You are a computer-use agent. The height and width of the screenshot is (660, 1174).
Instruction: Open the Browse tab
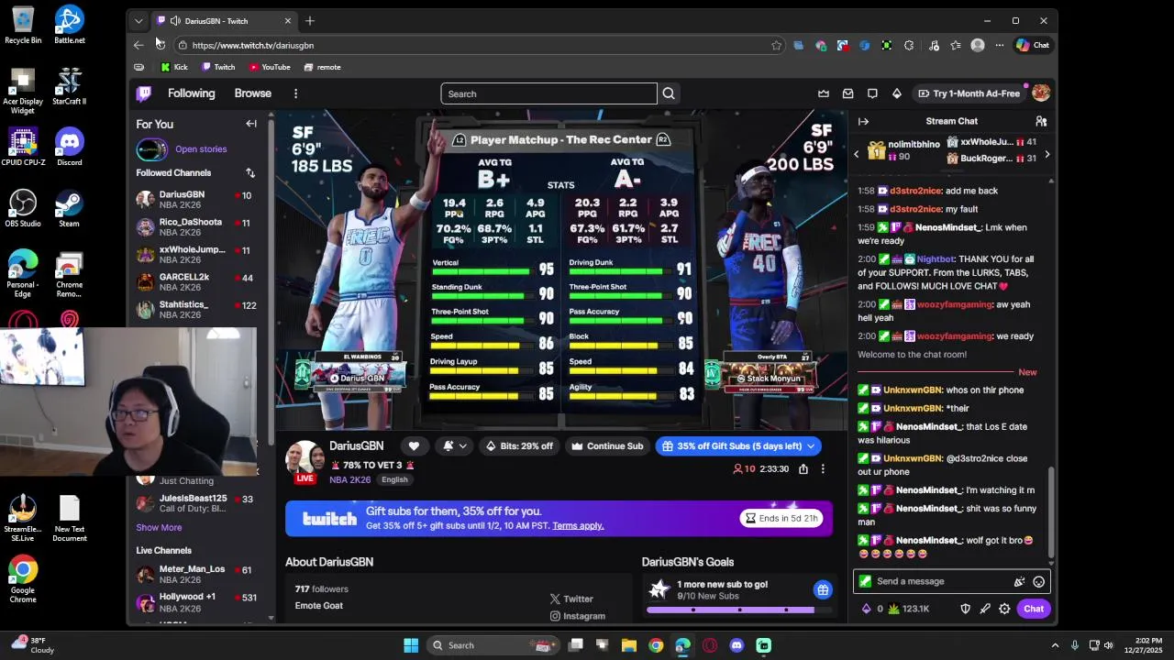click(x=252, y=93)
